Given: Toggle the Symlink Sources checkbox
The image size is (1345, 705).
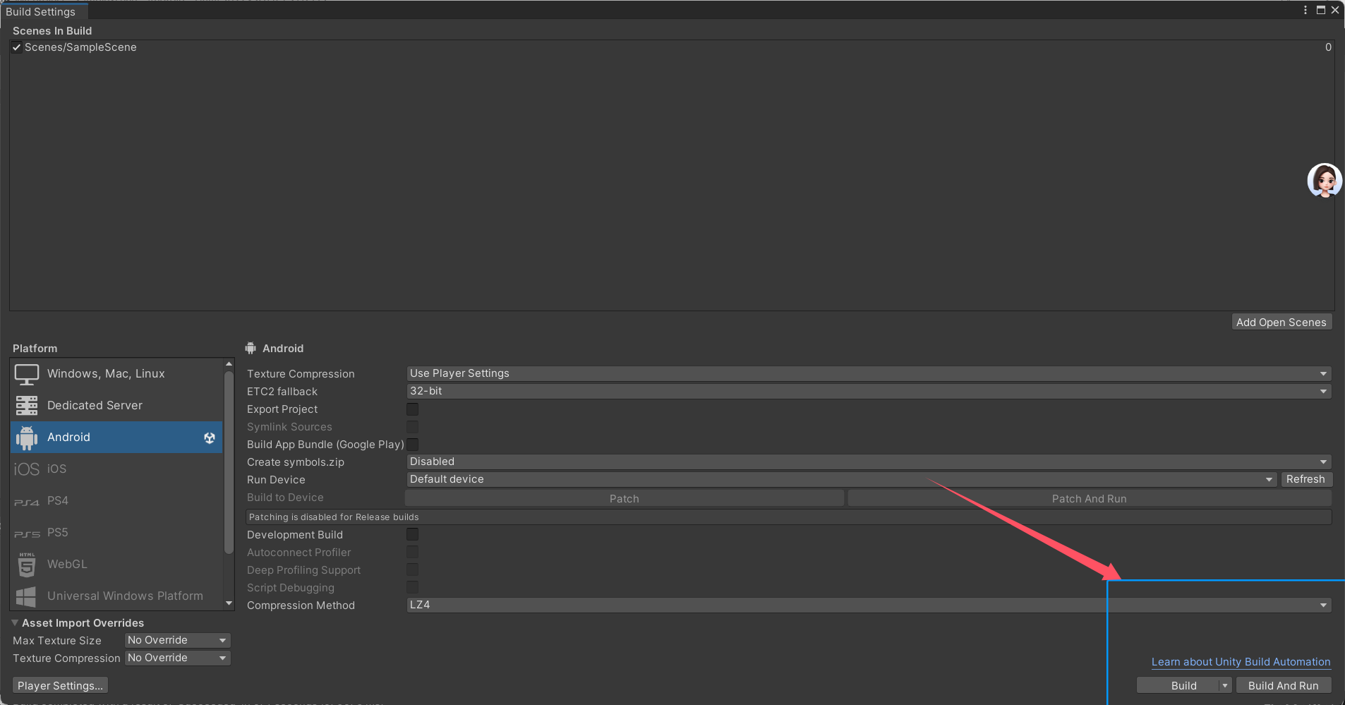Looking at the screenshot, I should click(413, 427).
